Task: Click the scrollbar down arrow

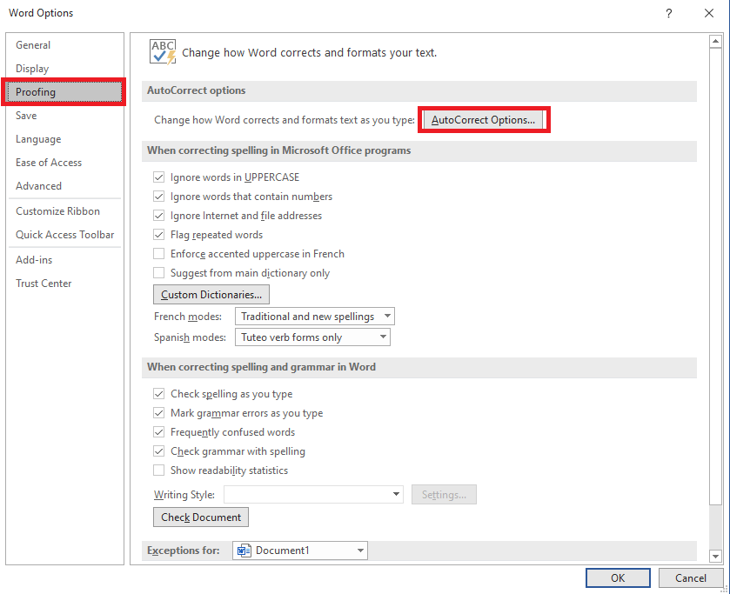Action: pyautogui.click(x=715, y=556)
